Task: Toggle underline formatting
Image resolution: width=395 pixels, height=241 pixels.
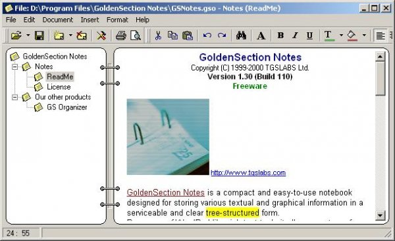Action: tap(309, 36)
